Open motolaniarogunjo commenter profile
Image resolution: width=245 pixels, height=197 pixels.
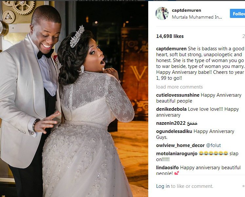(x=177, y=154)
